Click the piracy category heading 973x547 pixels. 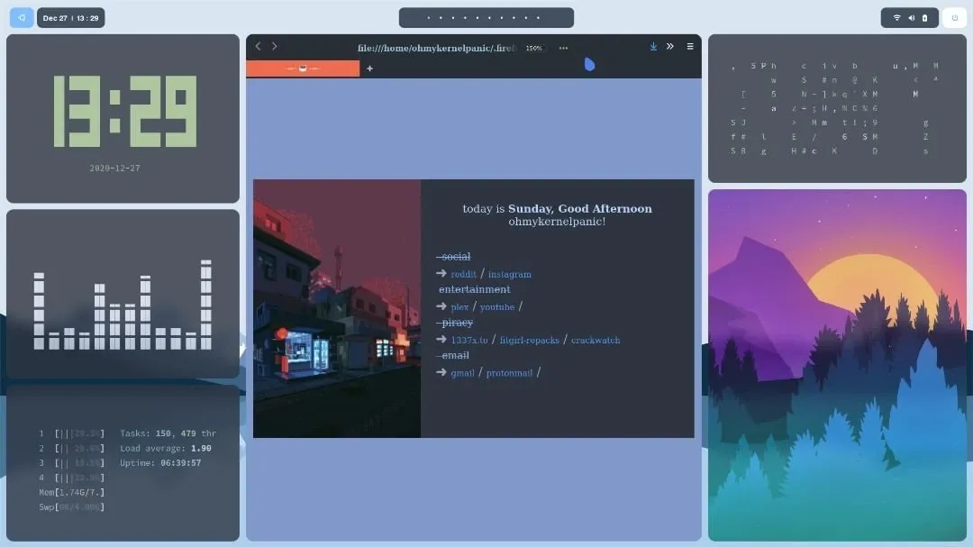(456, 323)
